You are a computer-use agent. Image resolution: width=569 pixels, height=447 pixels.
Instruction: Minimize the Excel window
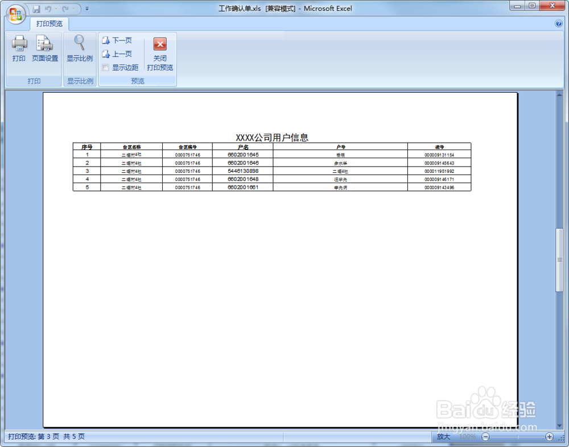click(518, 6)
